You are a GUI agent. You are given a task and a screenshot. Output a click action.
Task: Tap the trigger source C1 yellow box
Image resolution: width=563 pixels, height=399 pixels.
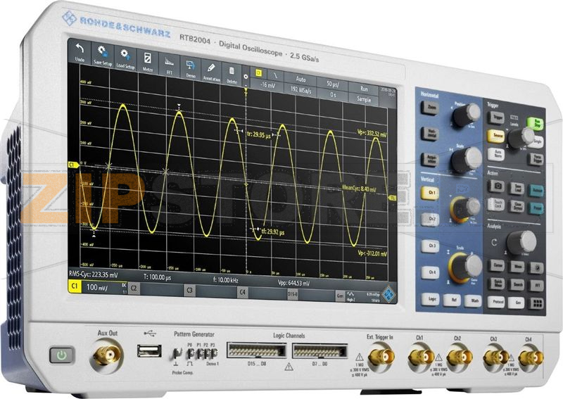[x=258, y=73]
